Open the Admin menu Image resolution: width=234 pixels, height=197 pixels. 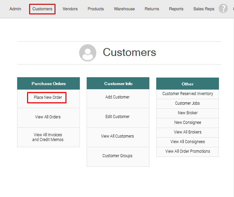click(15, 9)
